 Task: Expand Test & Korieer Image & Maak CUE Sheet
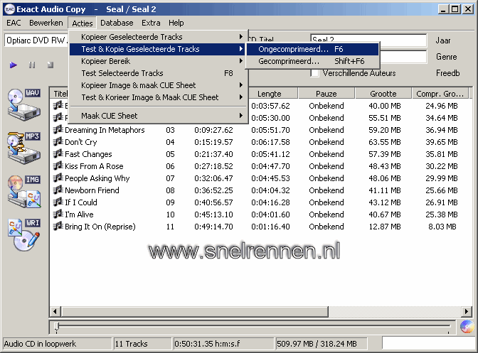pos(158,97)
